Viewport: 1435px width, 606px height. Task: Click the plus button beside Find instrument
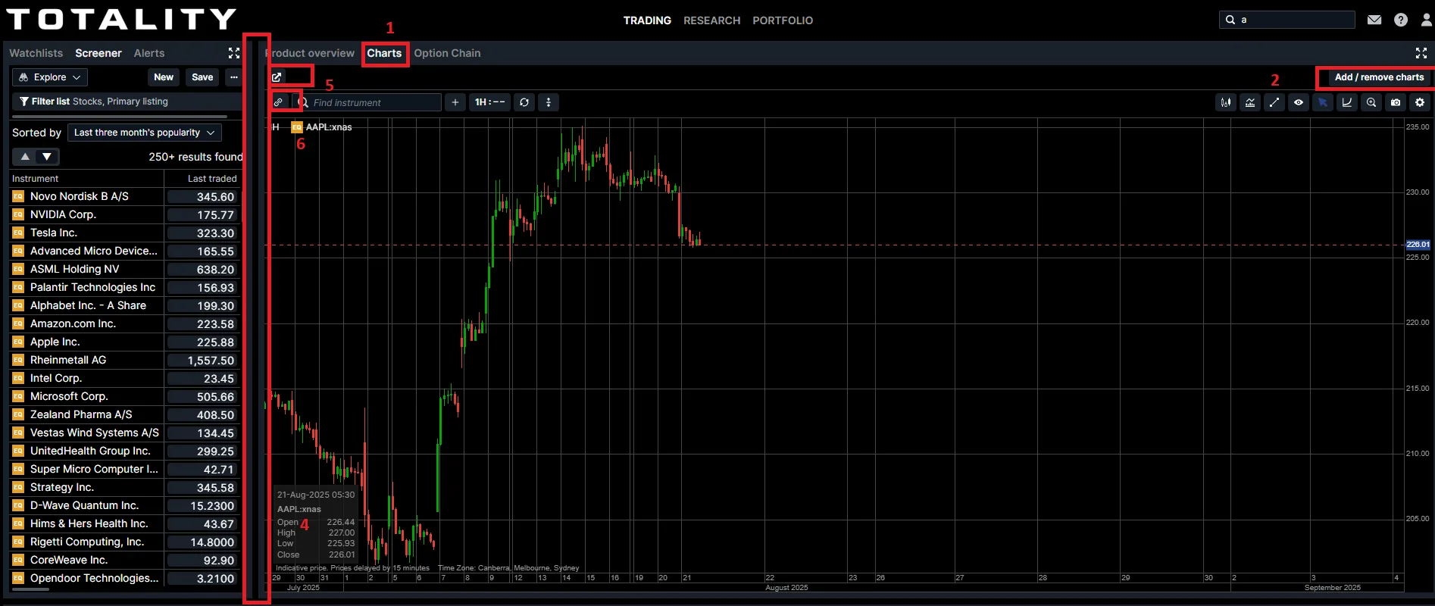(x=455, y=102)
